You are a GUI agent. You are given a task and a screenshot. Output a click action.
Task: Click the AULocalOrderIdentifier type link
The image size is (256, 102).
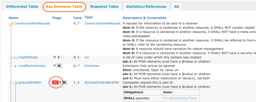pos(102,83)
